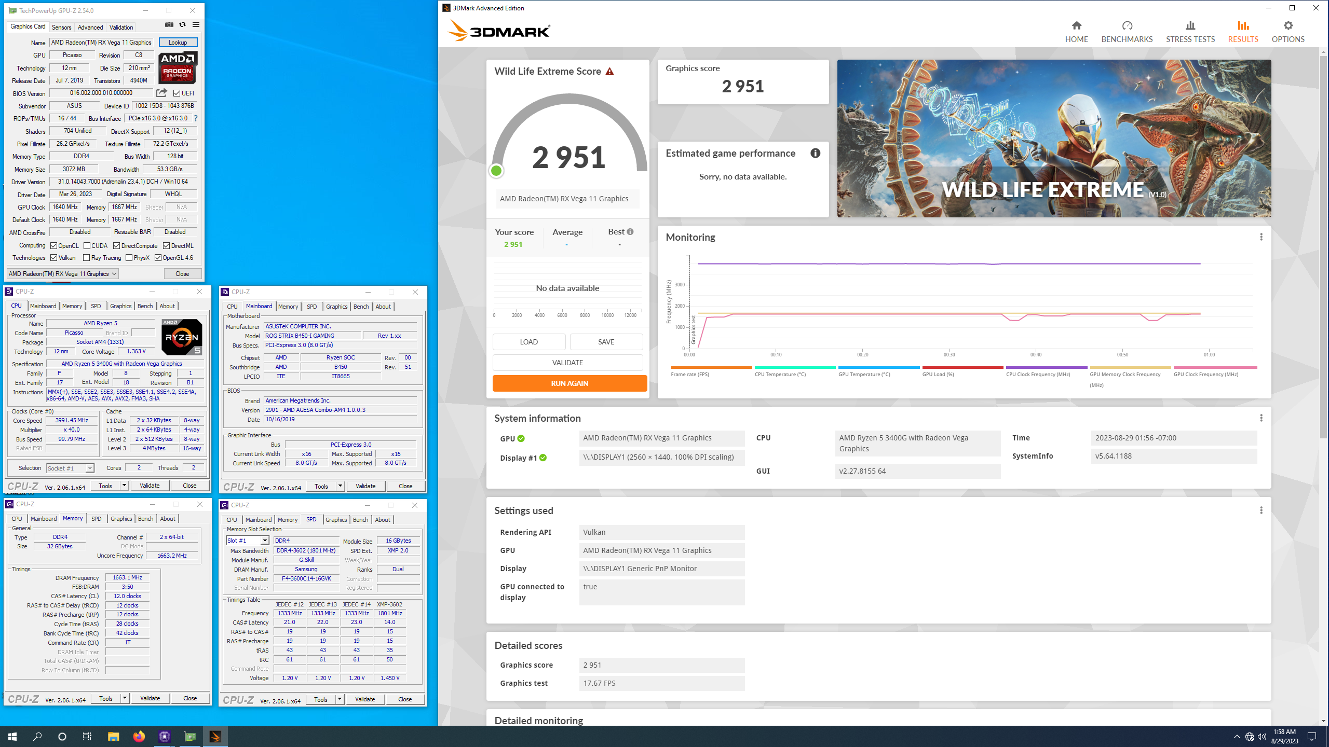The image size is (1329, 747).
Task: Toggle the DirectML checkbox in GPU-Z
Action: tap(166, 246)
